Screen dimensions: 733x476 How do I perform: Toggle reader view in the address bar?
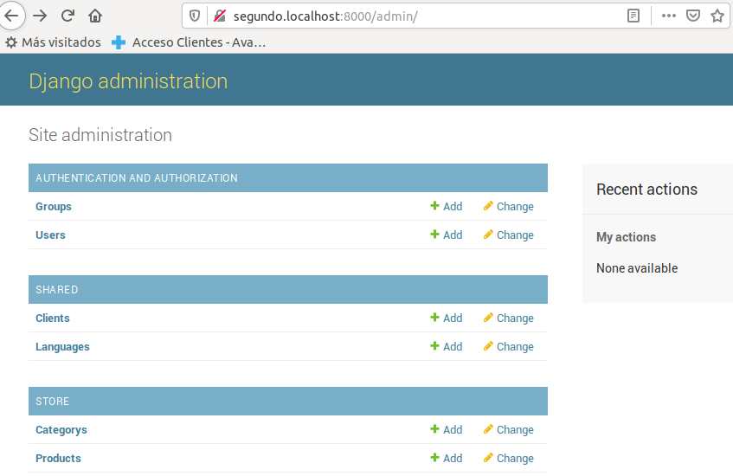coord(633,16)
